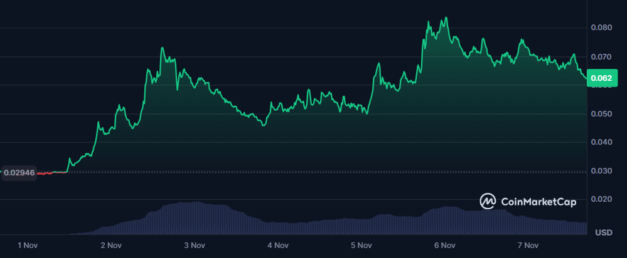The width and height of the screenshot is (627, 258).
Task: Click the CoinMarketCap logo icon
Action: coord(488,201)
